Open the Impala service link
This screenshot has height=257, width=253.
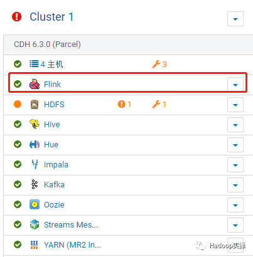(56, 165)
